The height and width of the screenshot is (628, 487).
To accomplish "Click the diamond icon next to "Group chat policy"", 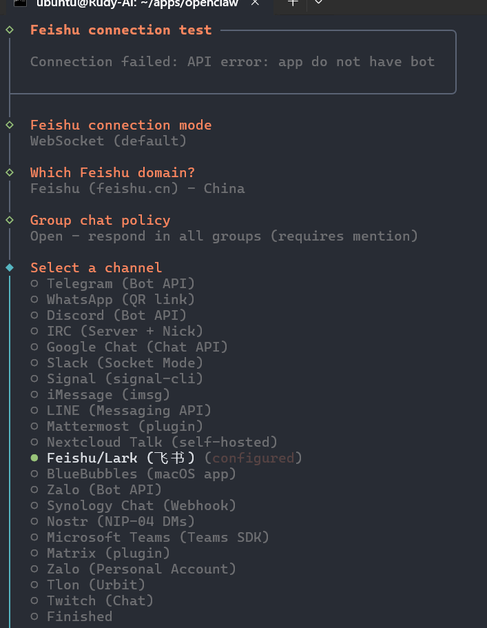I will click(9, 219).
